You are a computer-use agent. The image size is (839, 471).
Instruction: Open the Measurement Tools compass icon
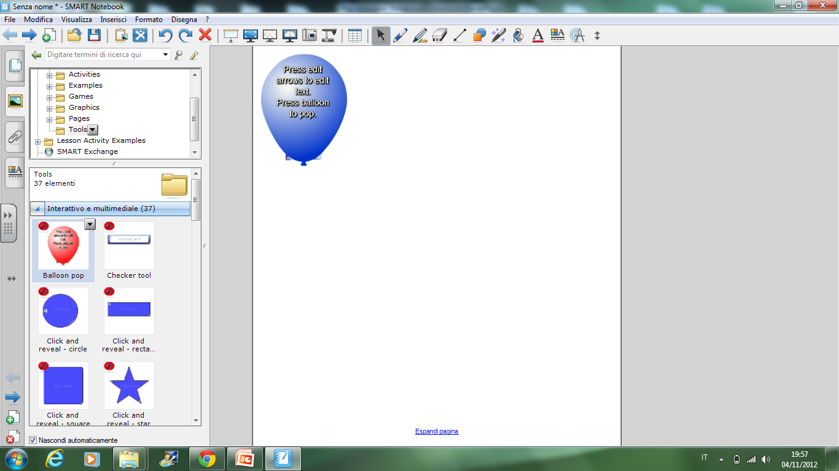577,35
